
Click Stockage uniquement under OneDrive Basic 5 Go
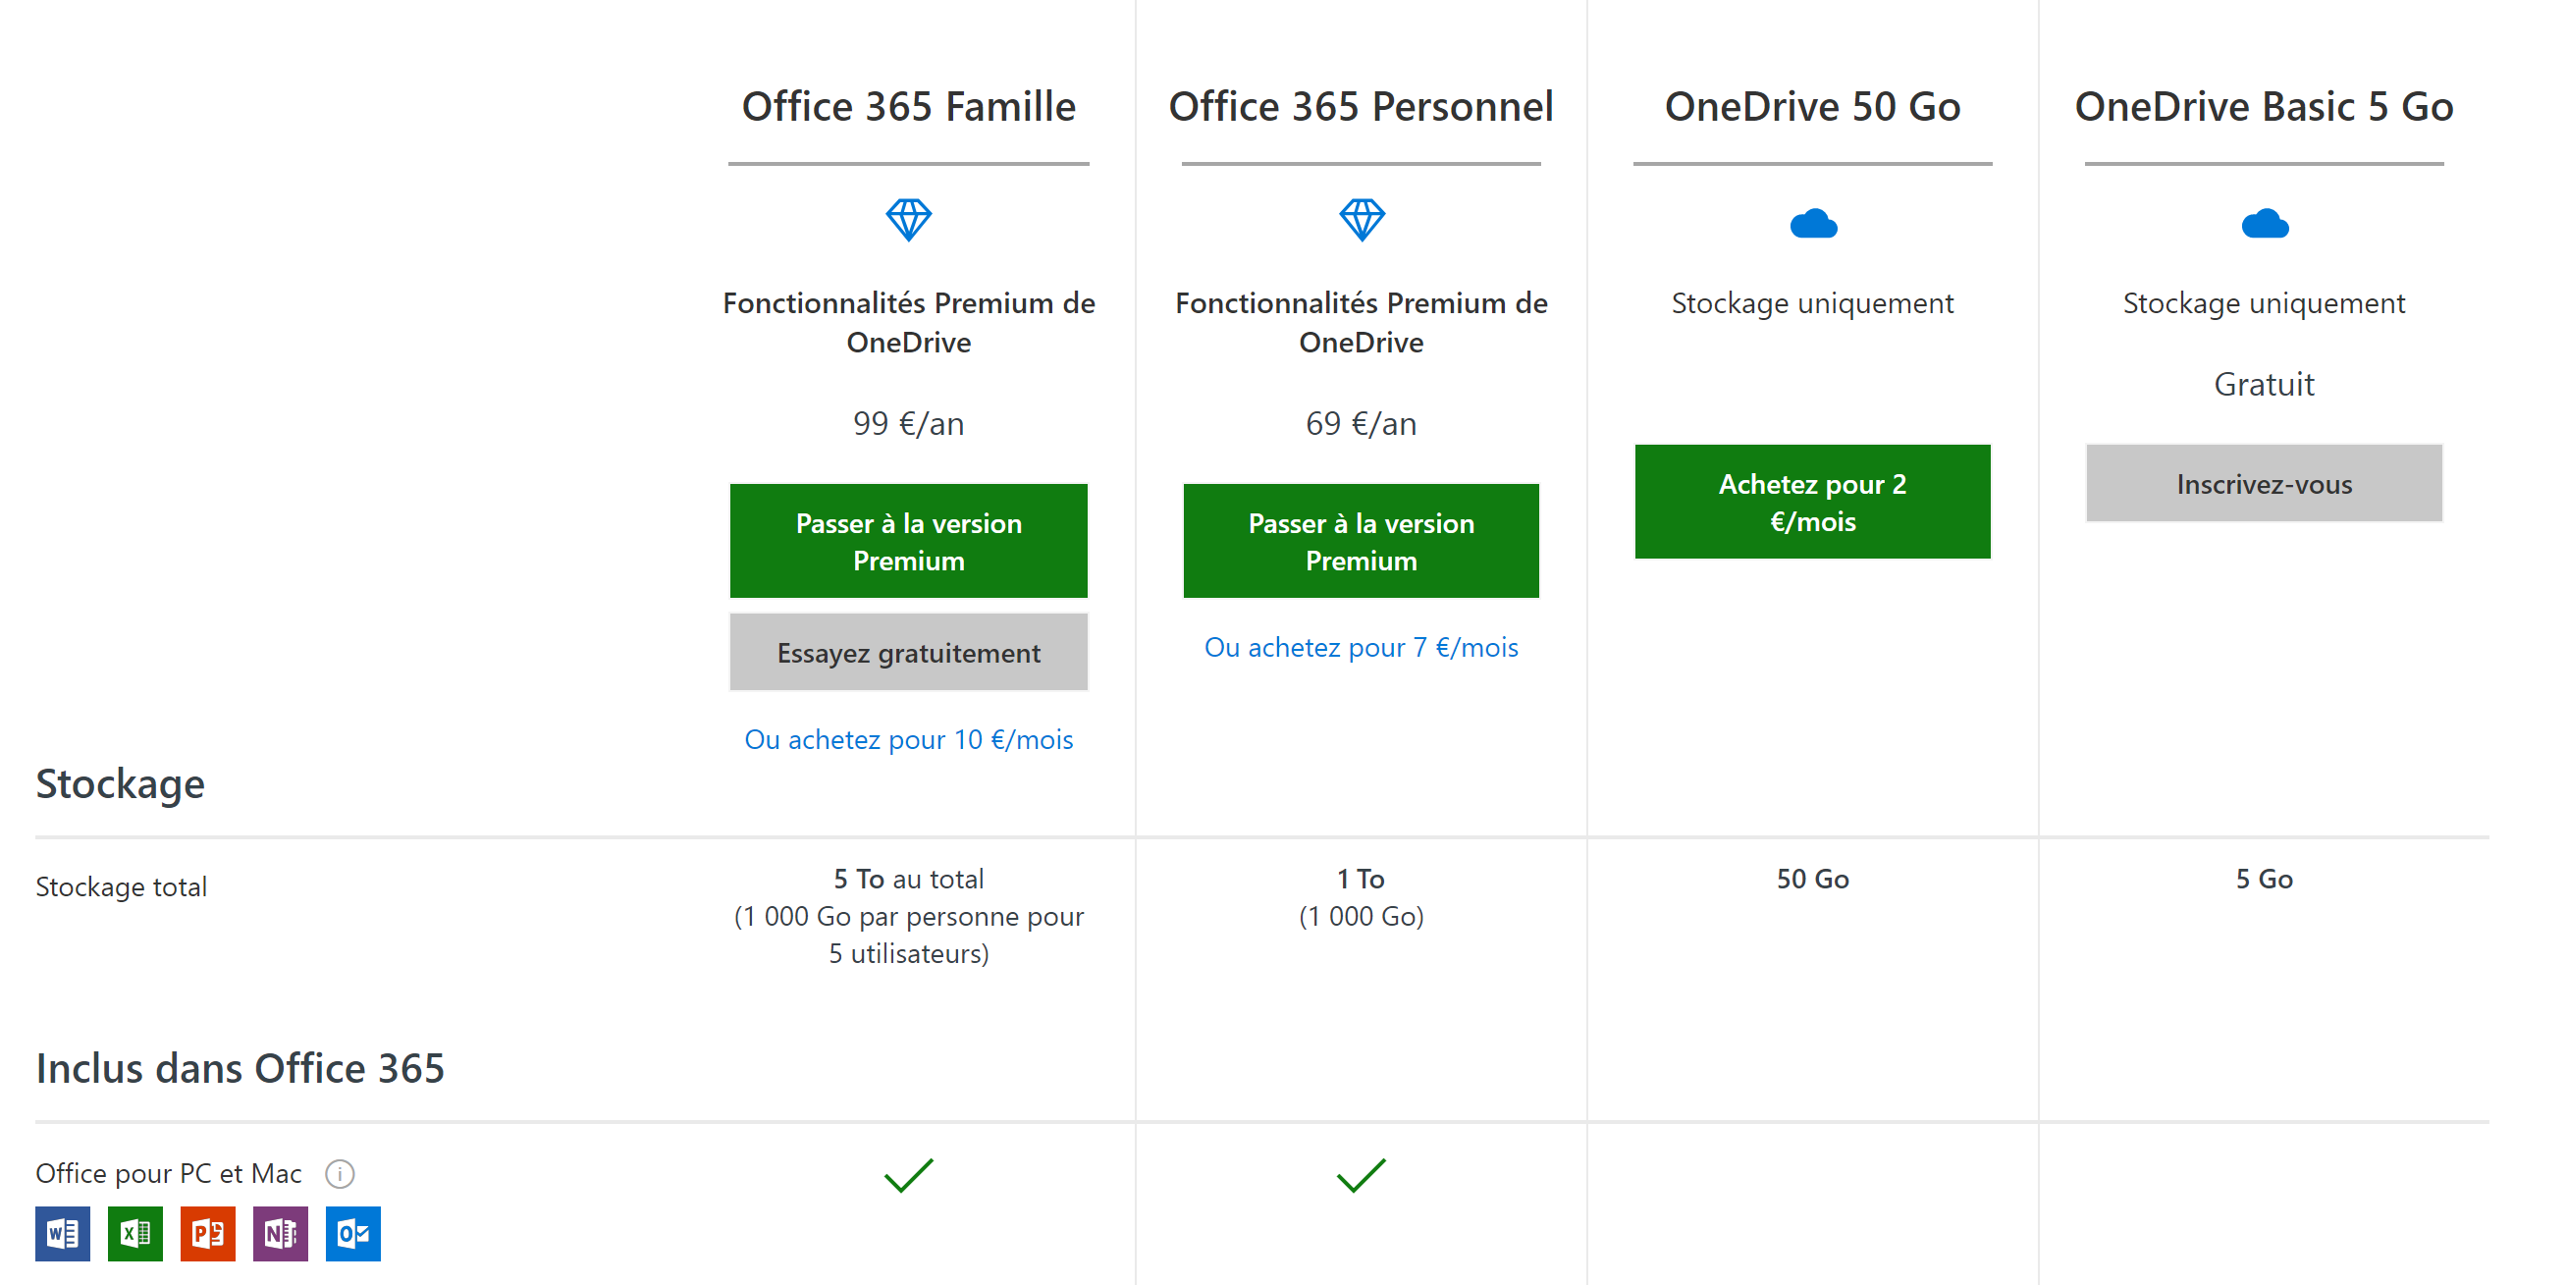click(x=2264, y=303)
